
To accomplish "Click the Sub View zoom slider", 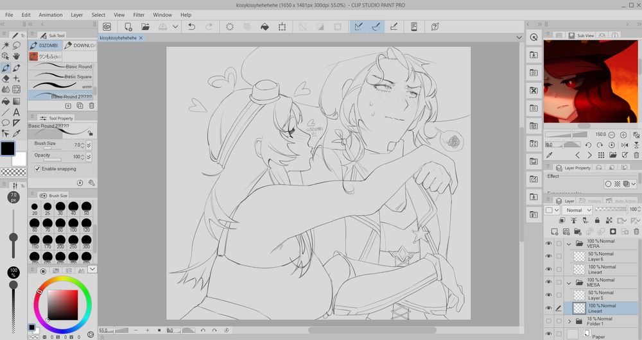I will (566, 135).
